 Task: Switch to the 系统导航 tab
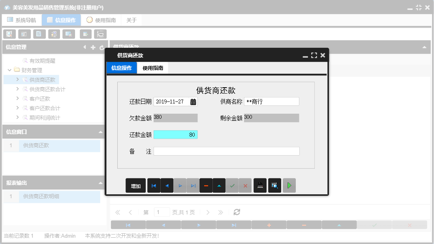(x=22, y=19)
